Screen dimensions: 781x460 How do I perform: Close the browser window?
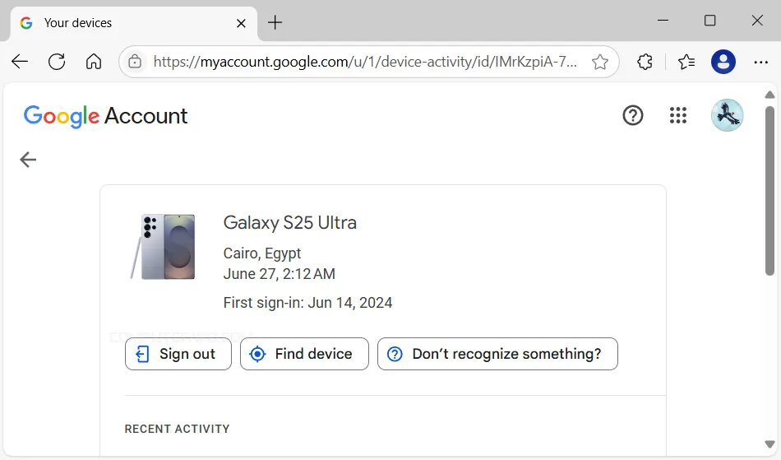(757, 21)
